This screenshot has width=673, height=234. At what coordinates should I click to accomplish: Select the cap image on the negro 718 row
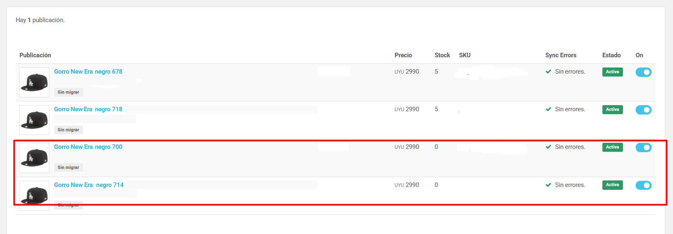(34, 120)
